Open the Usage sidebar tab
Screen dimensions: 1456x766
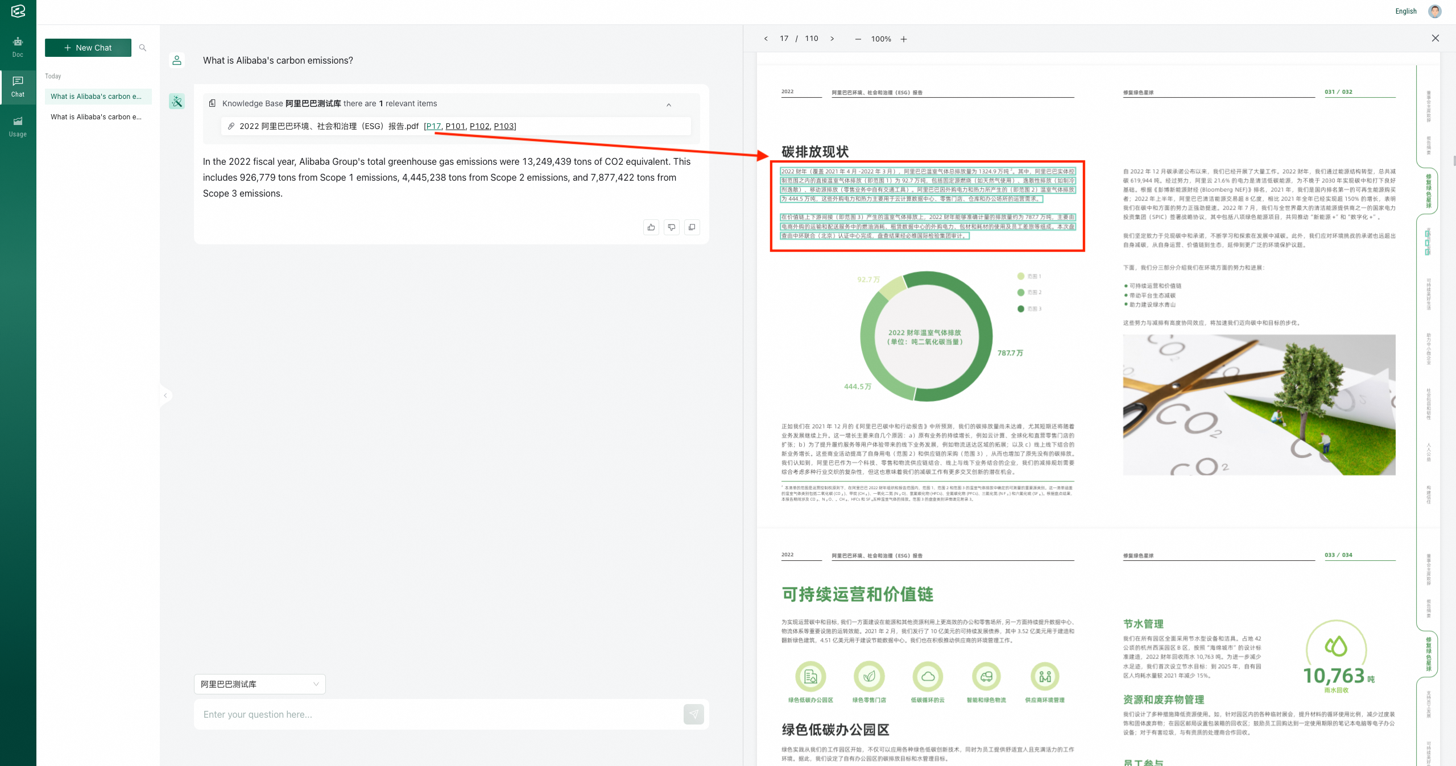click(18, 127)
